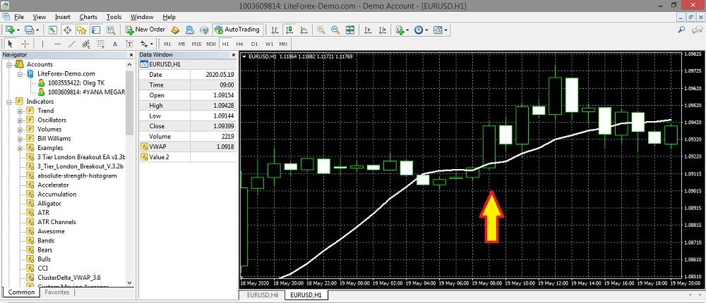Toggle Chart Shift icon
Viewport: 706px width, 303px height.
[382, 30]
